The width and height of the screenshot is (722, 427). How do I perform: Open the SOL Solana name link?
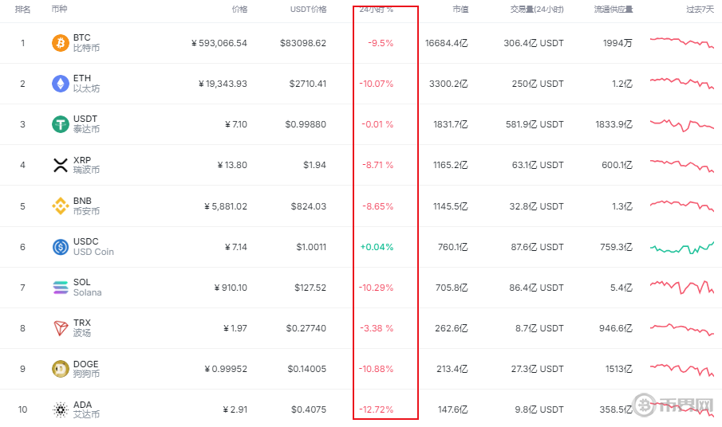pos(87,288)
